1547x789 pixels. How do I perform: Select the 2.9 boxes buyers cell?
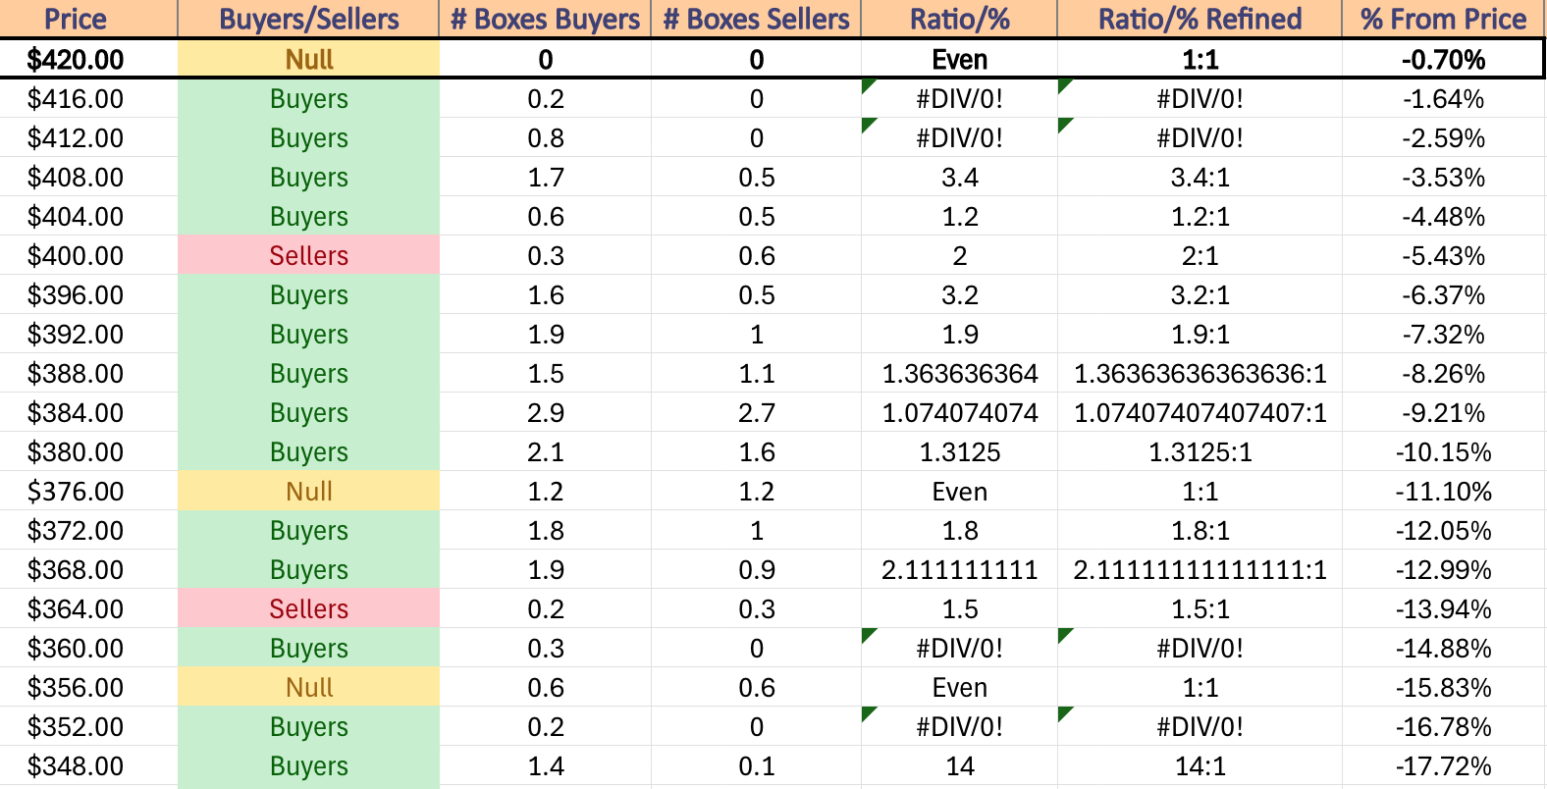[x=545, y=413]
